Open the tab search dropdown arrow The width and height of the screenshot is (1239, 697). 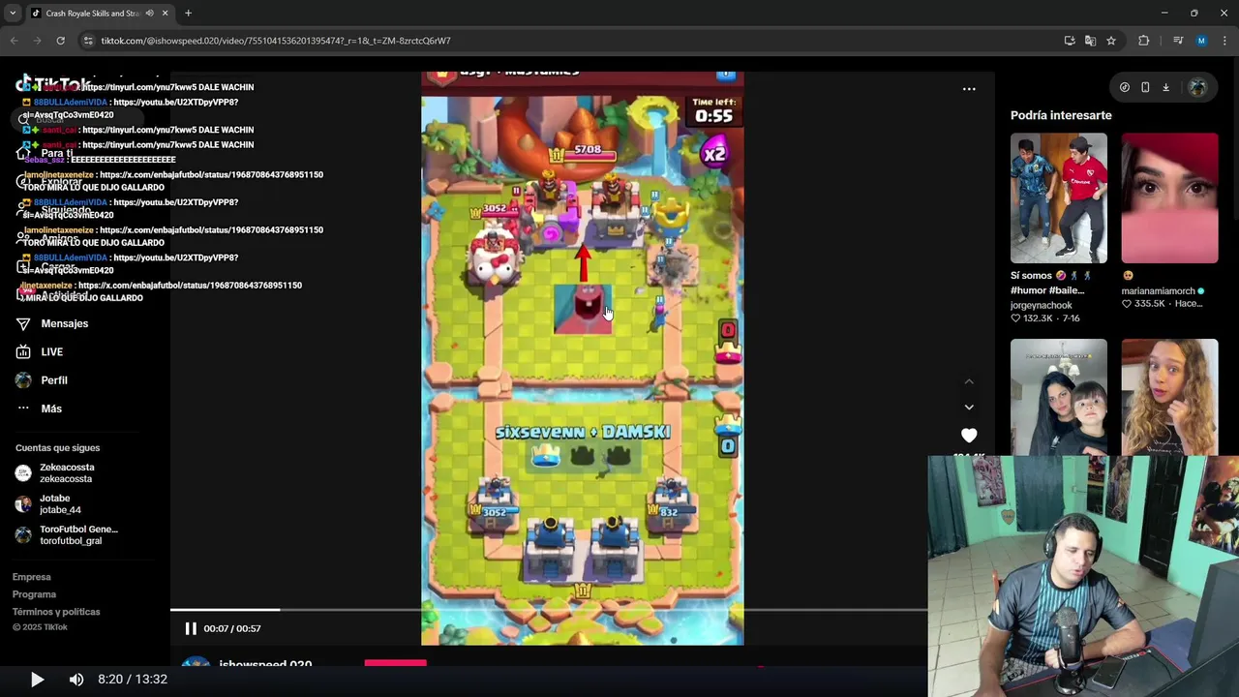click(x=13, y=13)
